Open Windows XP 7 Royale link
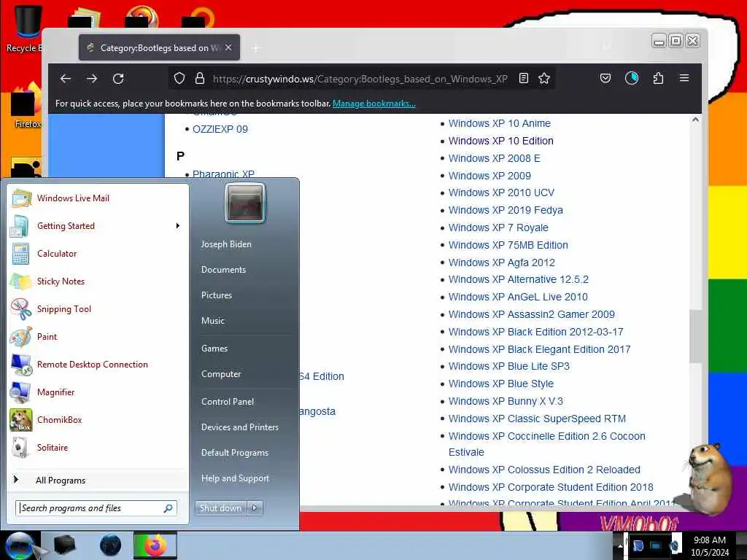 498,227
